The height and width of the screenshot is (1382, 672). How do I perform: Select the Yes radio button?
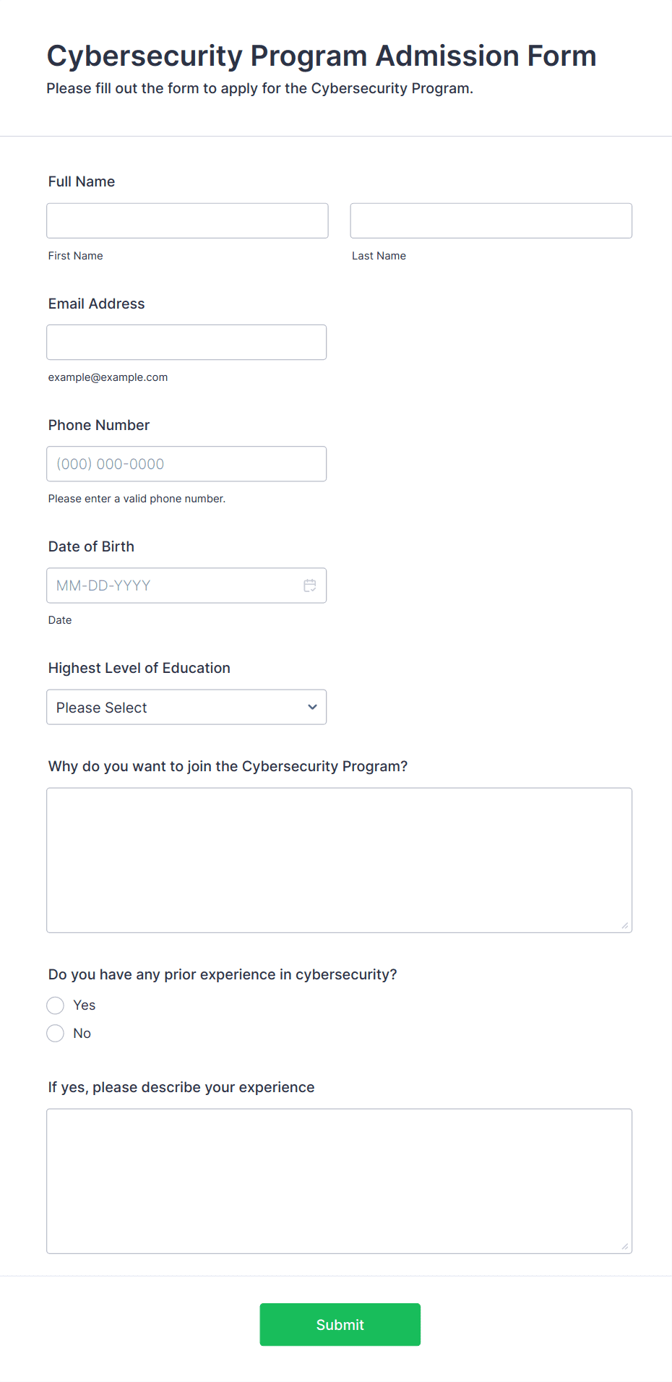(x=55, y=1005)
